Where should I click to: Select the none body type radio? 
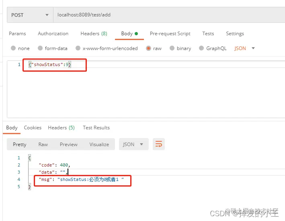13,48
